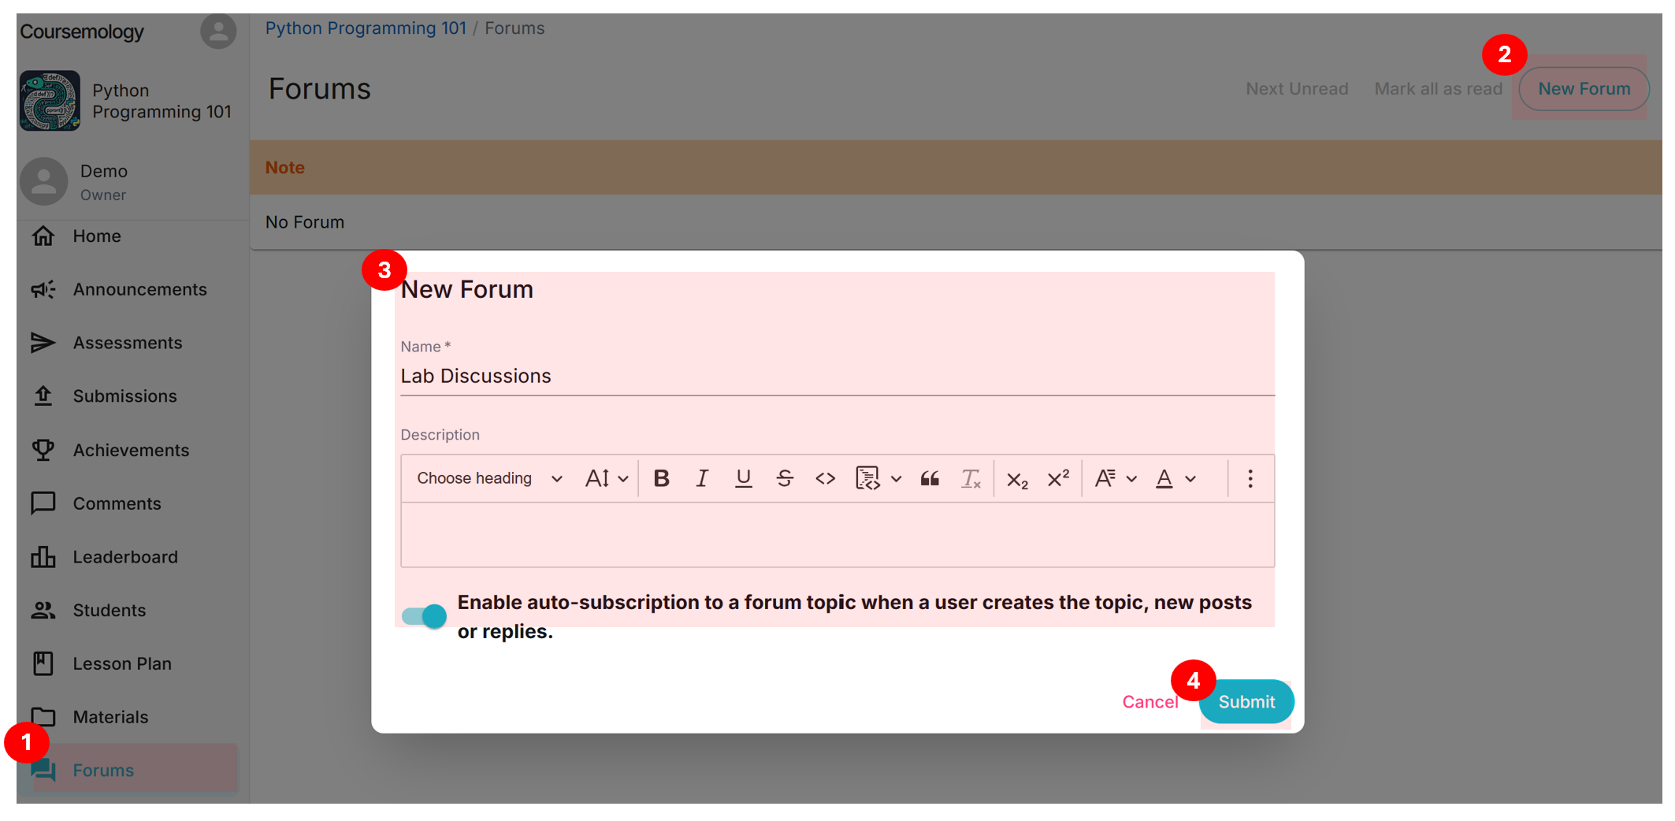This screenshot has width=1675, height=821.
Task: Apply subscript formatting
Action: click(x=1017, y=478)
